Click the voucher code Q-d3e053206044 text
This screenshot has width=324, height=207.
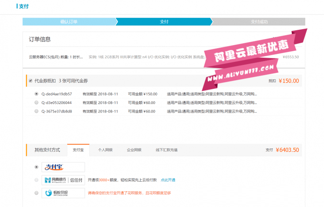pyautogui.click(x=57, y=103)
